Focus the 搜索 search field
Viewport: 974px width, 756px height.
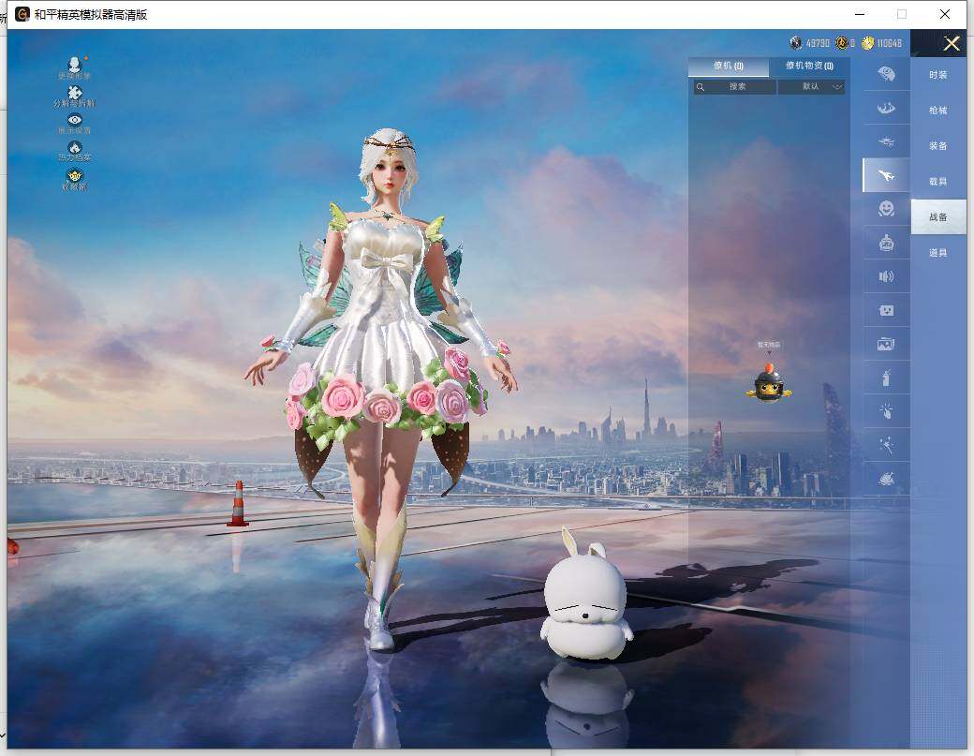click(735, 86)
